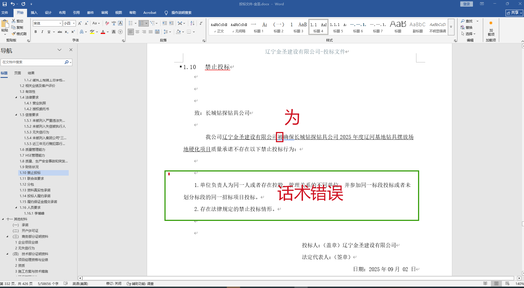
Task: Toggle subscript formatting
Action: (67, 32)
